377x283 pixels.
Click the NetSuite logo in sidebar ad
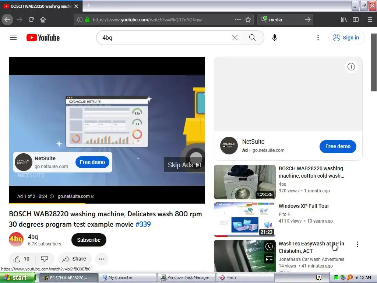229,146
